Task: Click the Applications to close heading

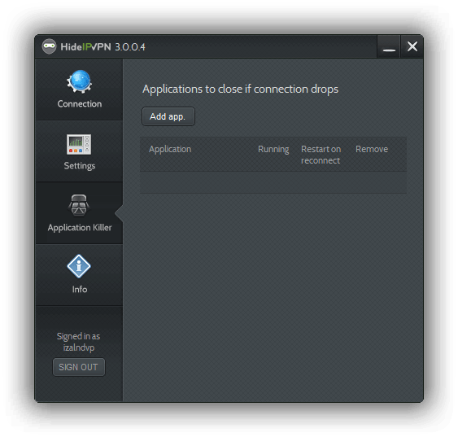Action: point(240,89)
